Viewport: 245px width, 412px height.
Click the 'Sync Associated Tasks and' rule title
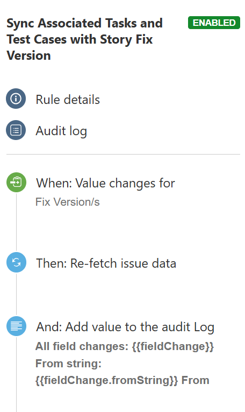point(85,23)
